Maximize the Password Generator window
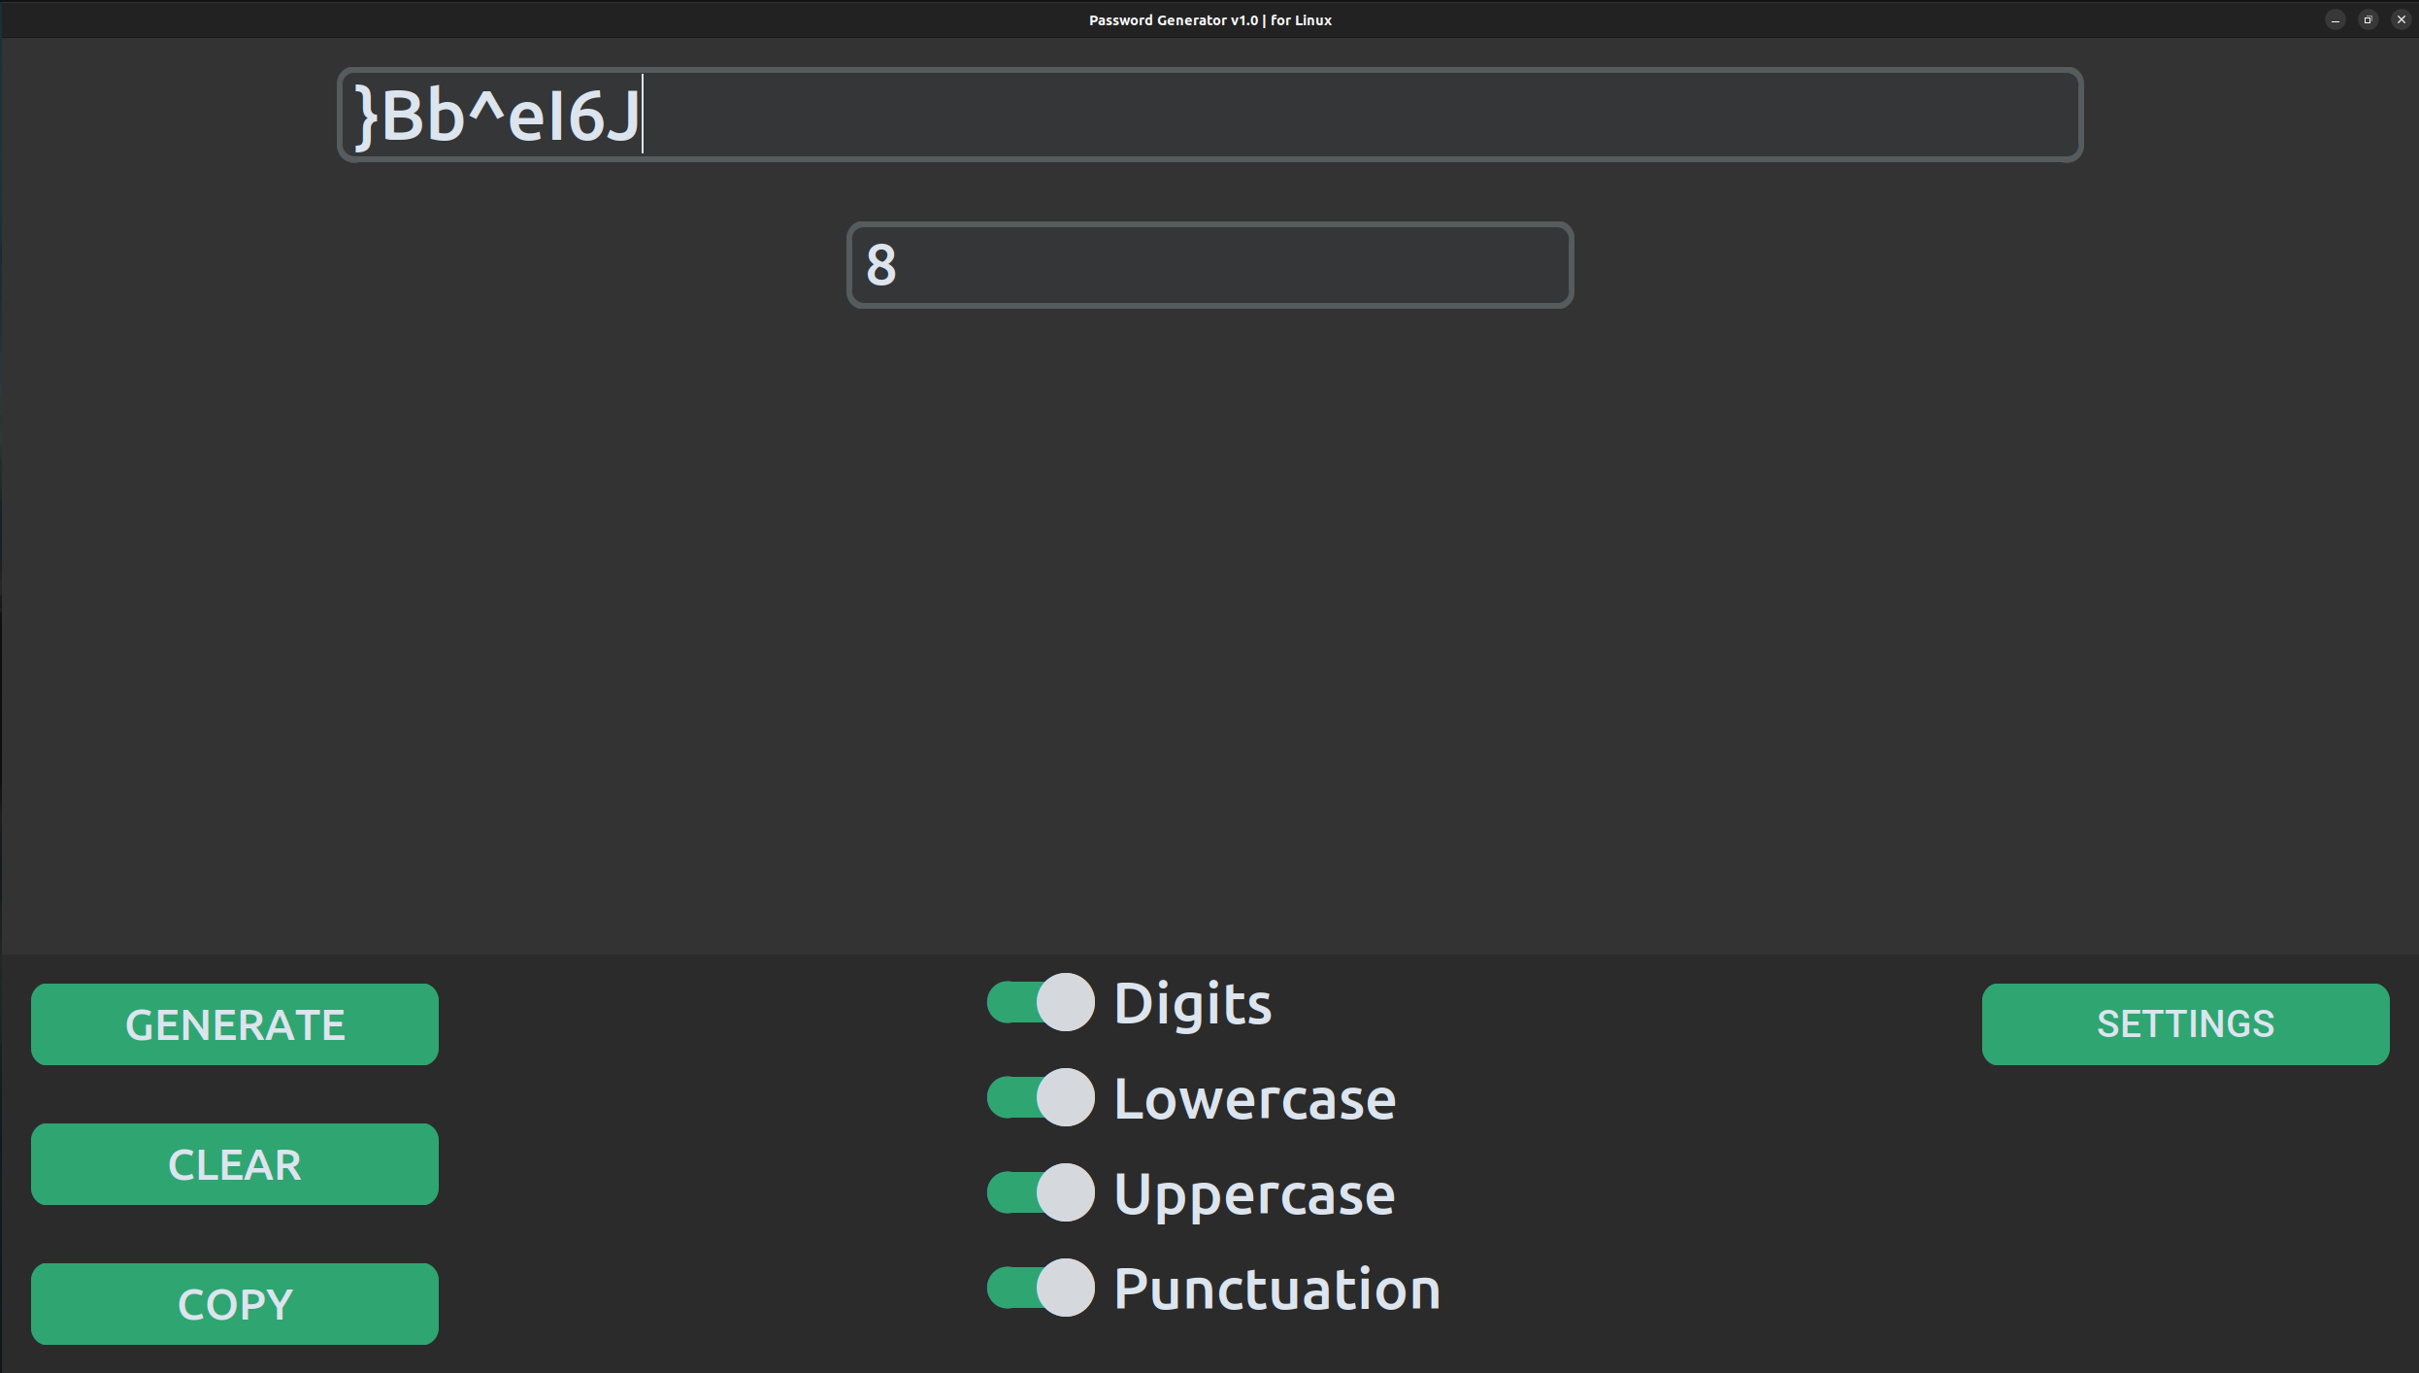Image resolution: width=2419 pixels, height=1373 pixels. (x=2368, y=19)
